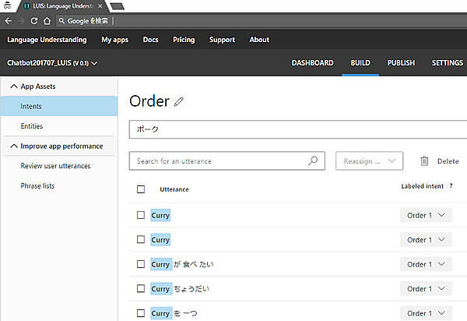Select Entities in the sidebar

(32, 125)
